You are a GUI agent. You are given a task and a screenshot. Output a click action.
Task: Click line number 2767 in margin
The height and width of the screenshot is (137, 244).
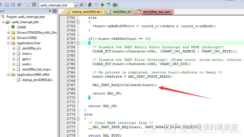(71, 85)
